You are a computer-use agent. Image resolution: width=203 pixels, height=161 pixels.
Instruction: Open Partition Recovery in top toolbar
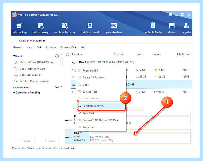65,28
